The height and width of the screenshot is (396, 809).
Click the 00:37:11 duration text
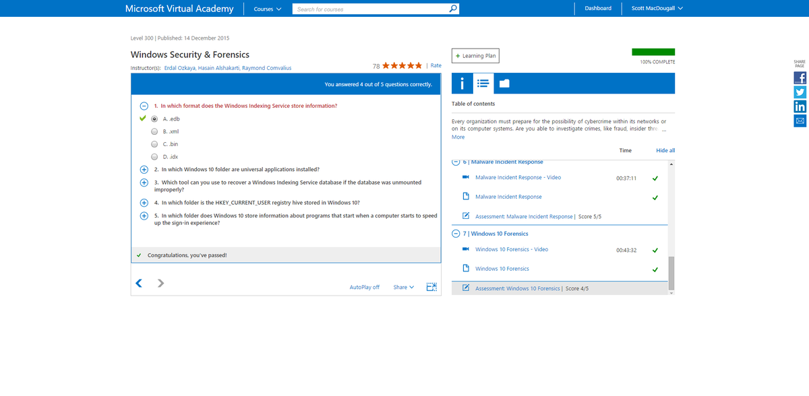click(626, 178)
